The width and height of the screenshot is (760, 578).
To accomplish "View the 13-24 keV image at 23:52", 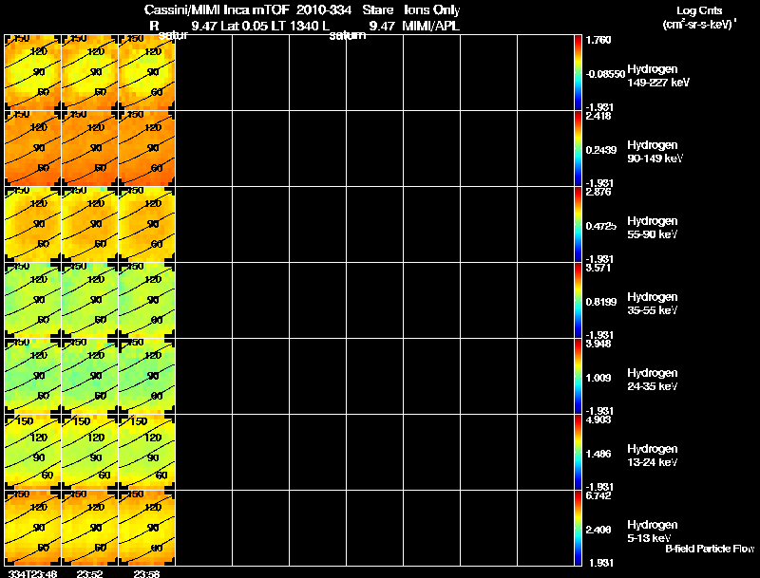I will 89,452.
